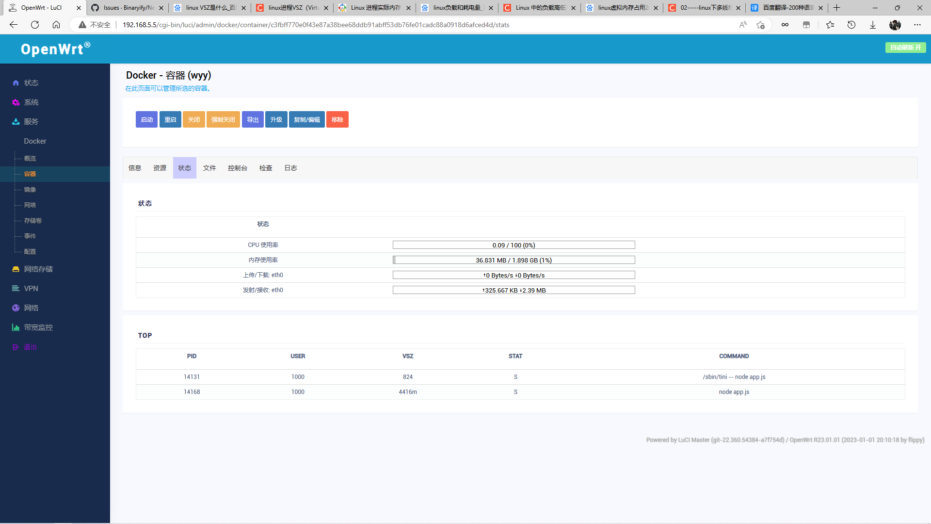Viewport: 931px width, 524px height.
Task: Switch to the 资源 (Resources) tab
Action: [159, 168]
